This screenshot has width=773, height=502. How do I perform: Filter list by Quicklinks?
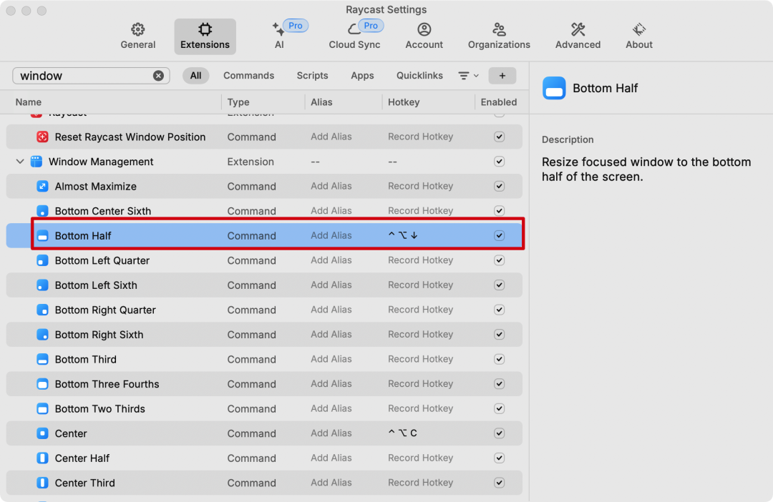(419, 75)
